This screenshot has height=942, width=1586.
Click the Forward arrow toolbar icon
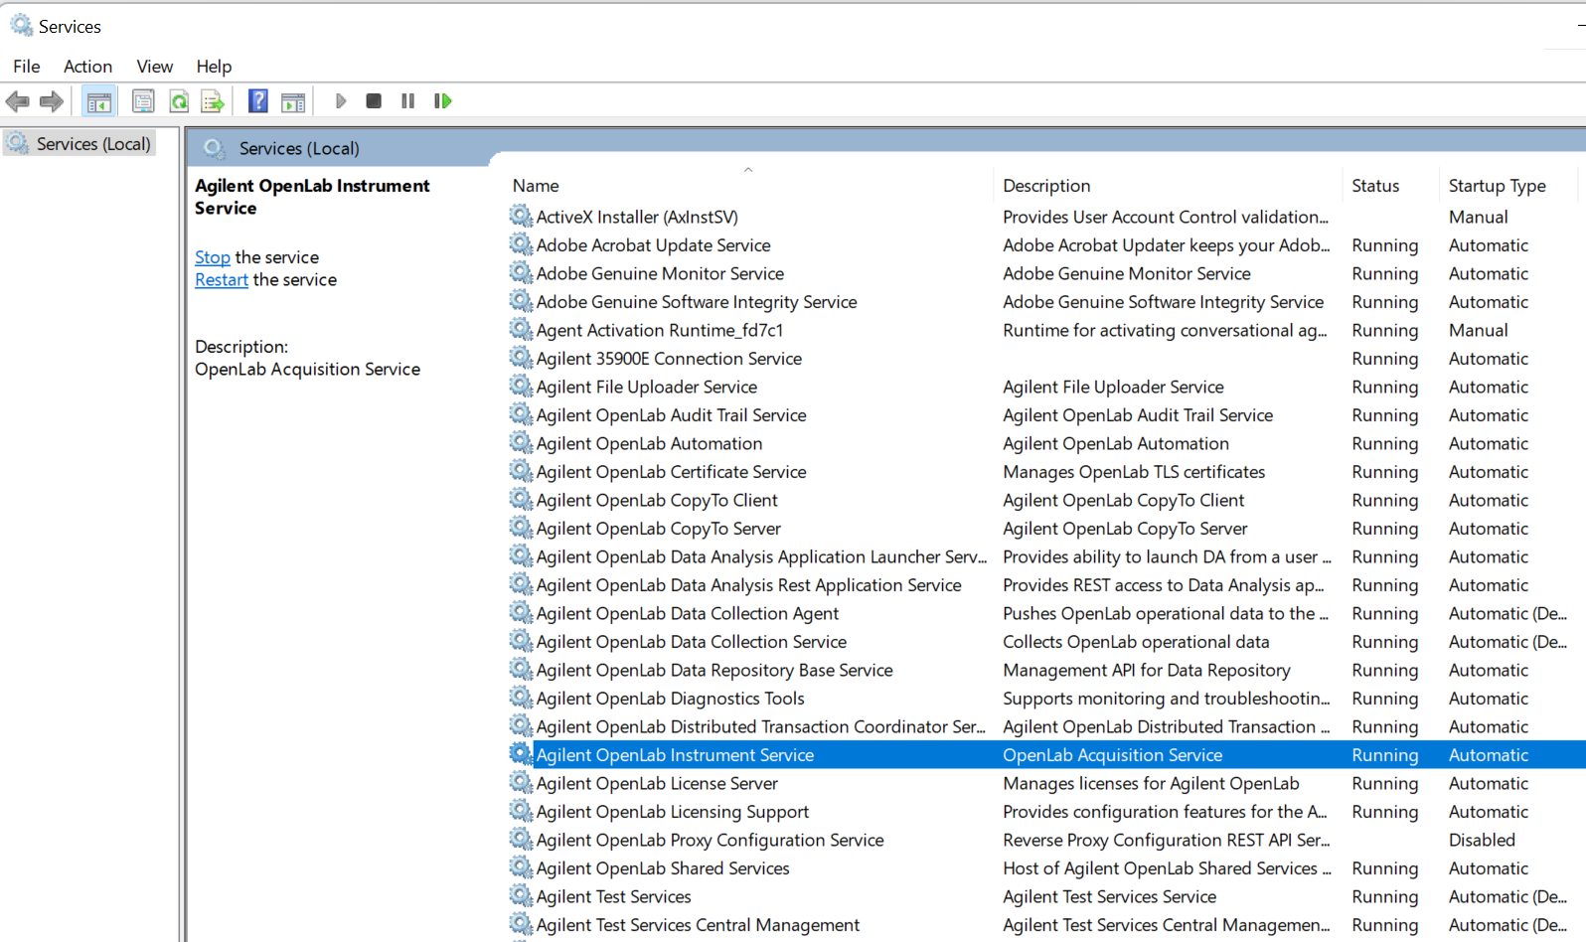pos(52,101)
